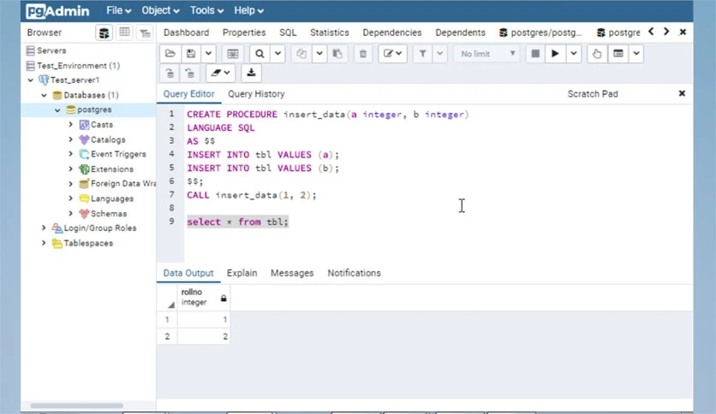Open the Copy options dropdown arrow

tap(319, 54)
